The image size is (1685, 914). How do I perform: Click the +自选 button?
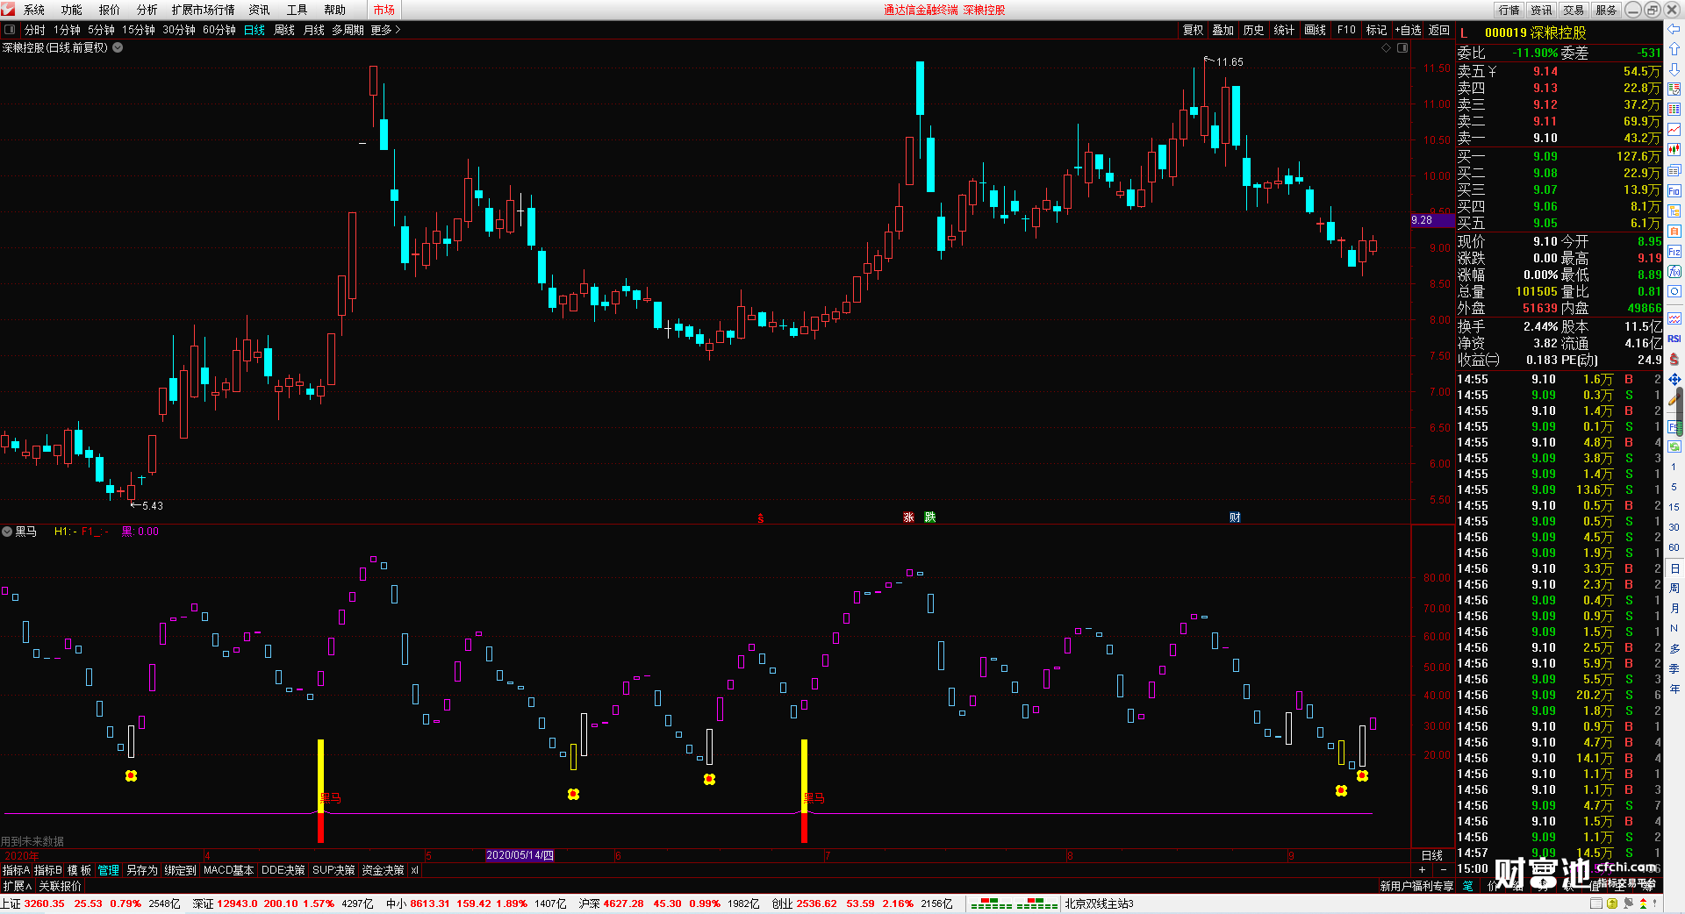(x=1408, y=30)
